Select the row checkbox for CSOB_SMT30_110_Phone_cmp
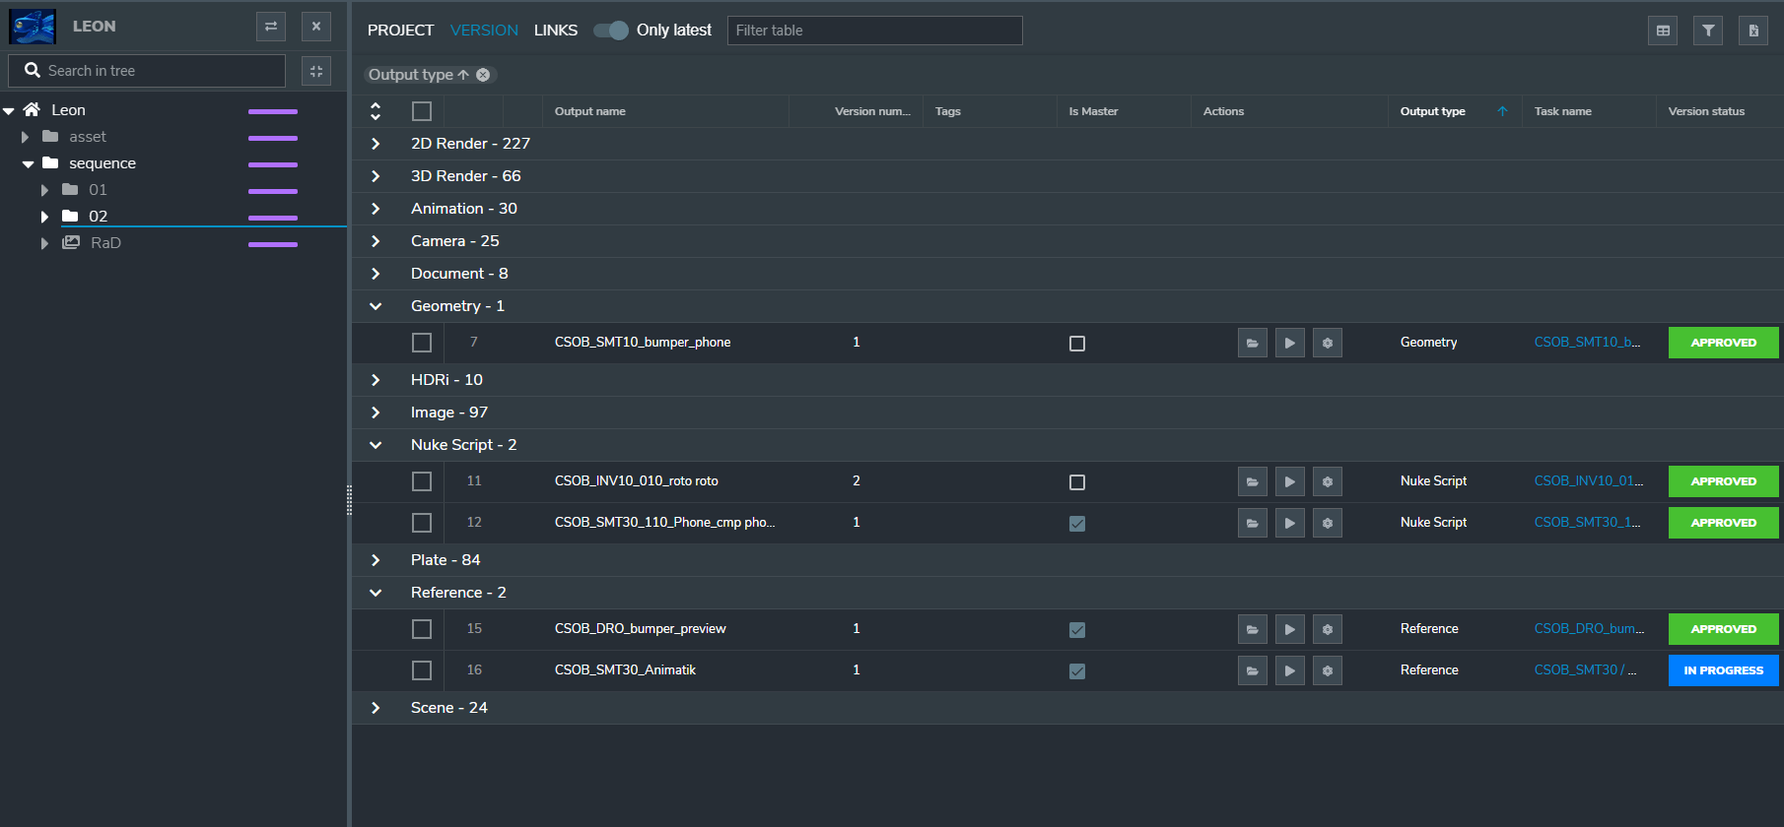Image resolution: width=1784 pixels, height=827 pixels. 422,523
